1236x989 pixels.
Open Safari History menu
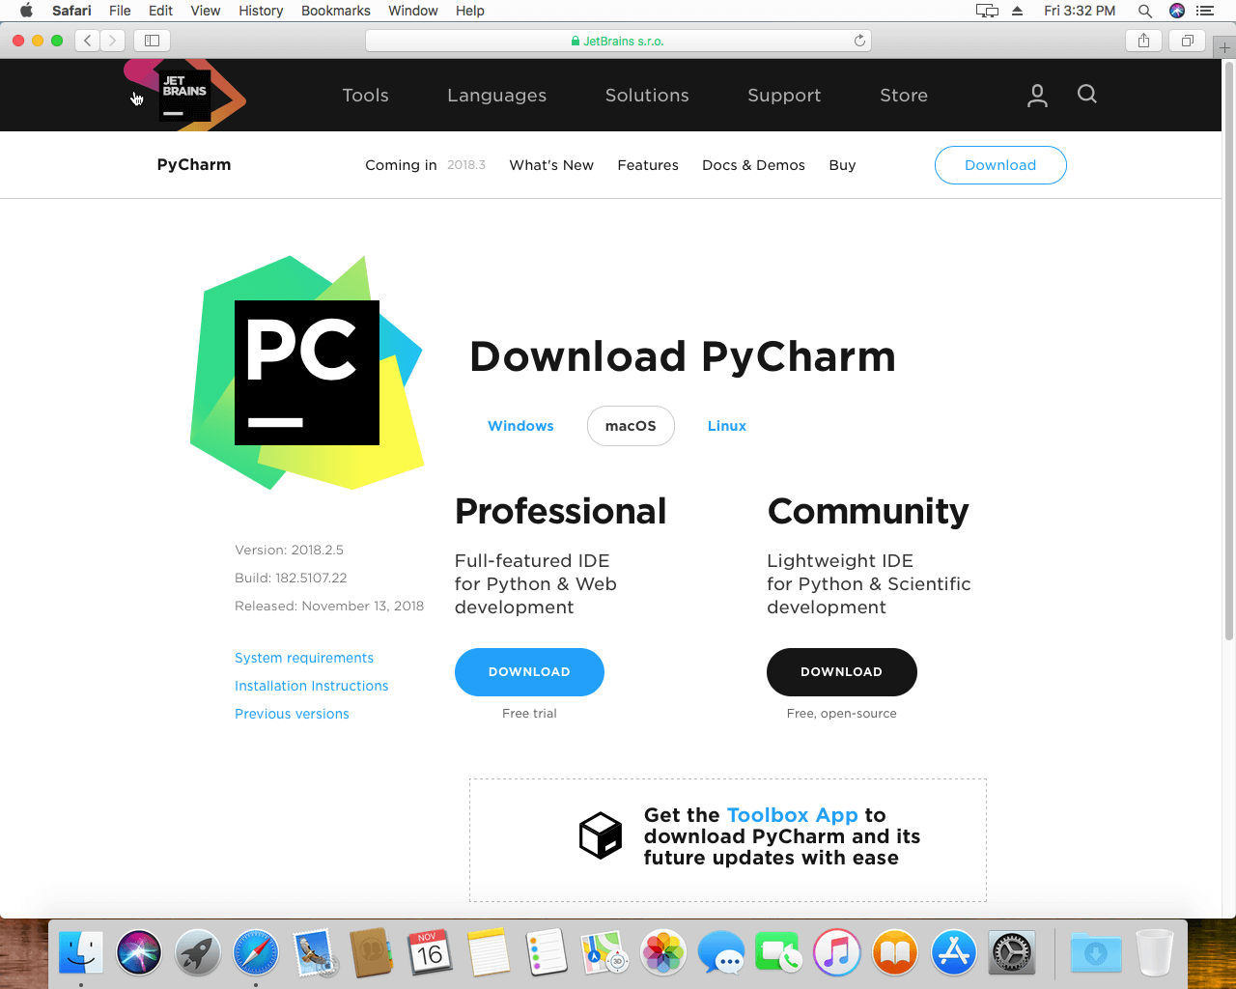point(261,11)
